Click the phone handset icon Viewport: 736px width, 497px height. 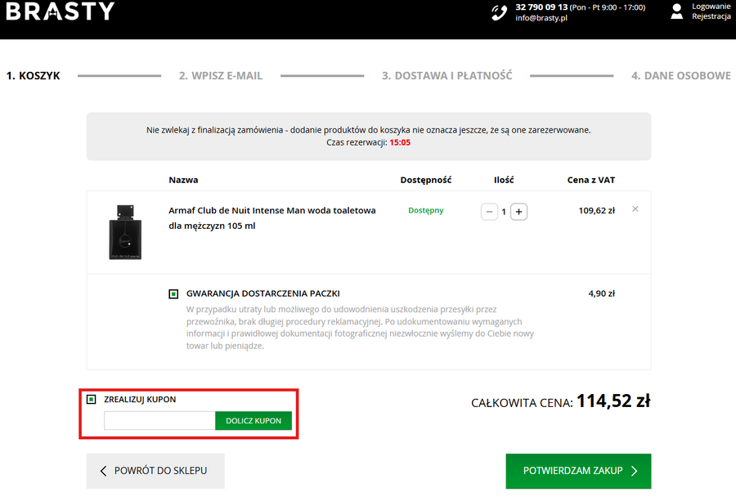coord(499,12)
